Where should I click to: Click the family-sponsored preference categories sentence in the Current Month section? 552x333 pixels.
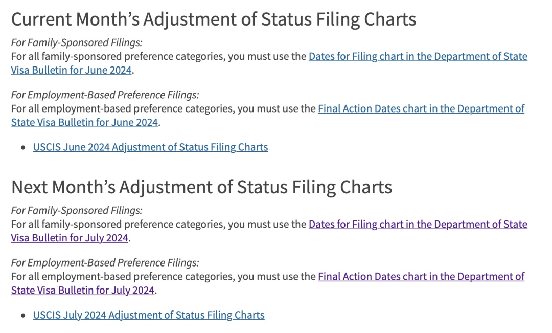click(158, 57)
